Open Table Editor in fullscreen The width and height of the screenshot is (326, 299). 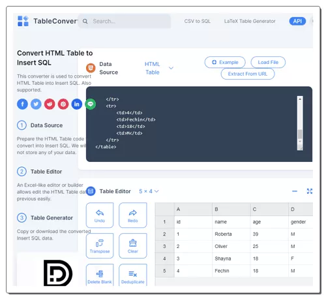click(310, 191)
